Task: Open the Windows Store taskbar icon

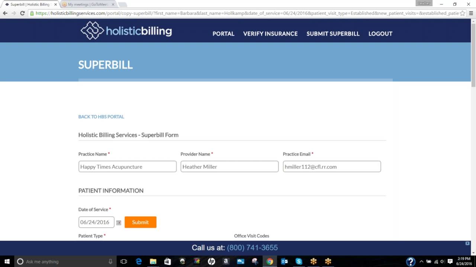Action: coord(168,261)
